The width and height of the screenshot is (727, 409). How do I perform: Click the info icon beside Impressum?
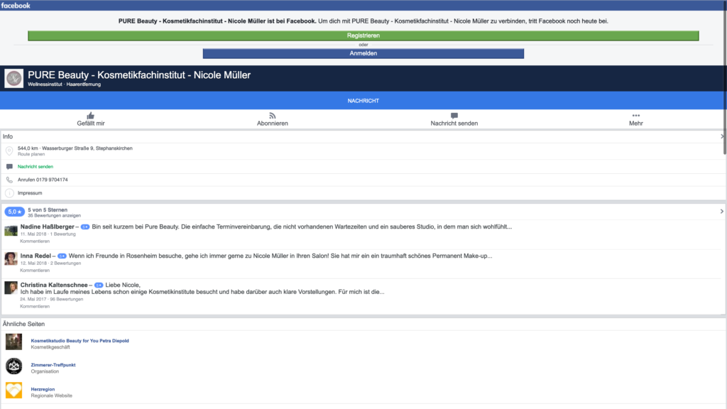(9, 193)
